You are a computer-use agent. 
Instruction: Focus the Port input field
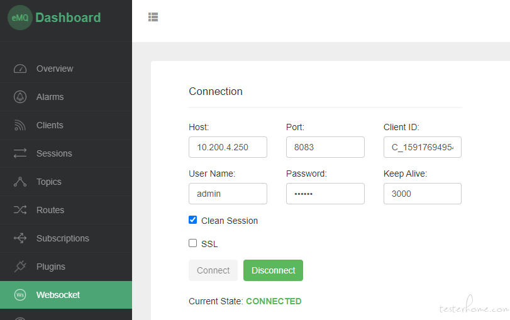325,147
